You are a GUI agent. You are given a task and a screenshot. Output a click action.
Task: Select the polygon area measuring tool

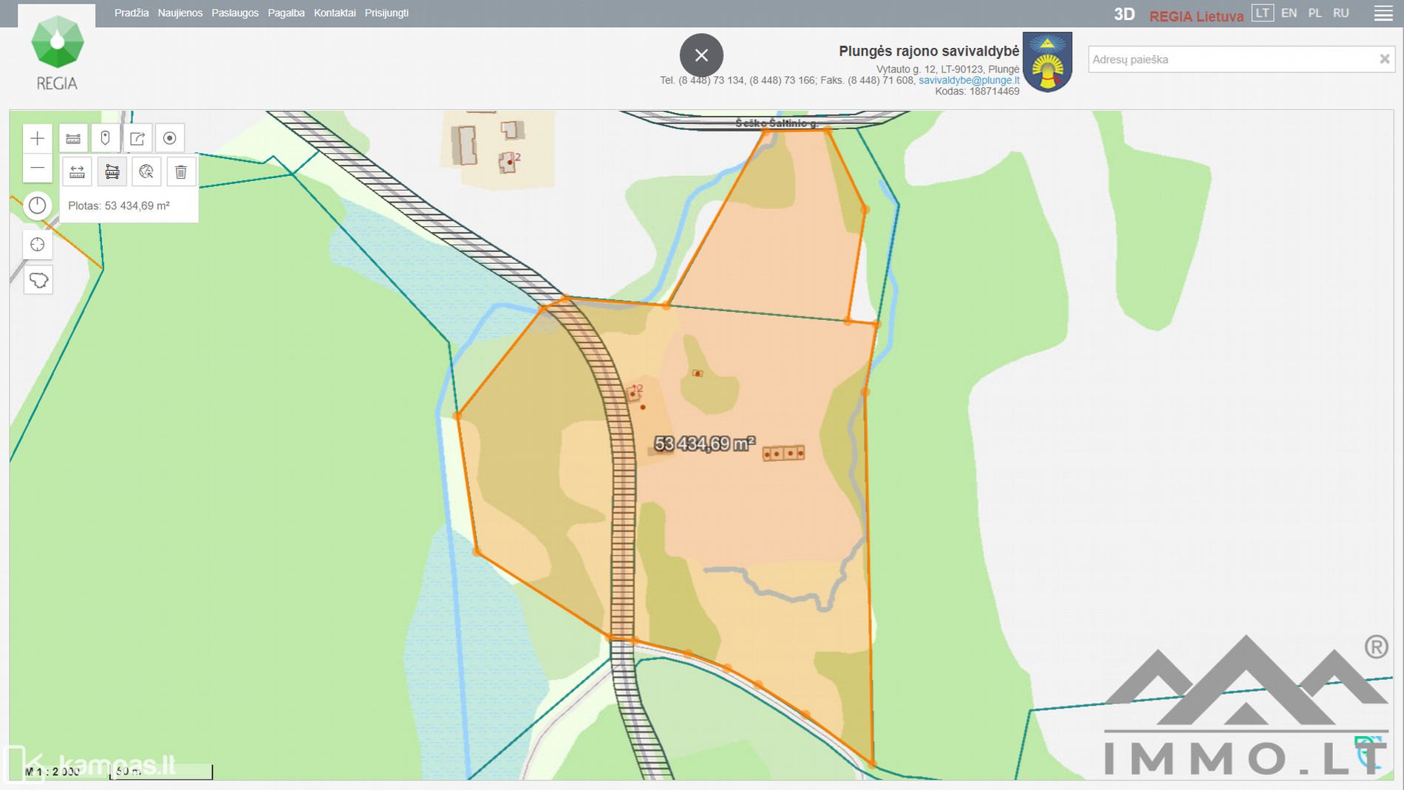click(112, 172)
